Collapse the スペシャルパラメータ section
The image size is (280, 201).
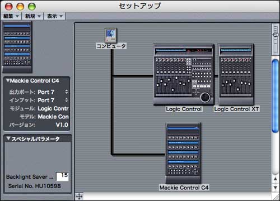point(8,138)
